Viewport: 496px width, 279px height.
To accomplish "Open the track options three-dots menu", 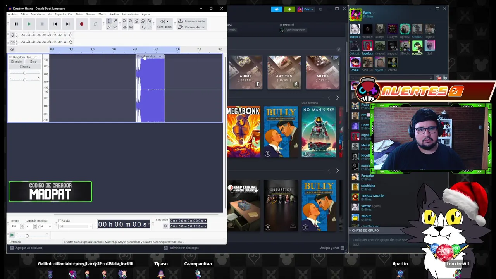I will (x=39, y=57).
